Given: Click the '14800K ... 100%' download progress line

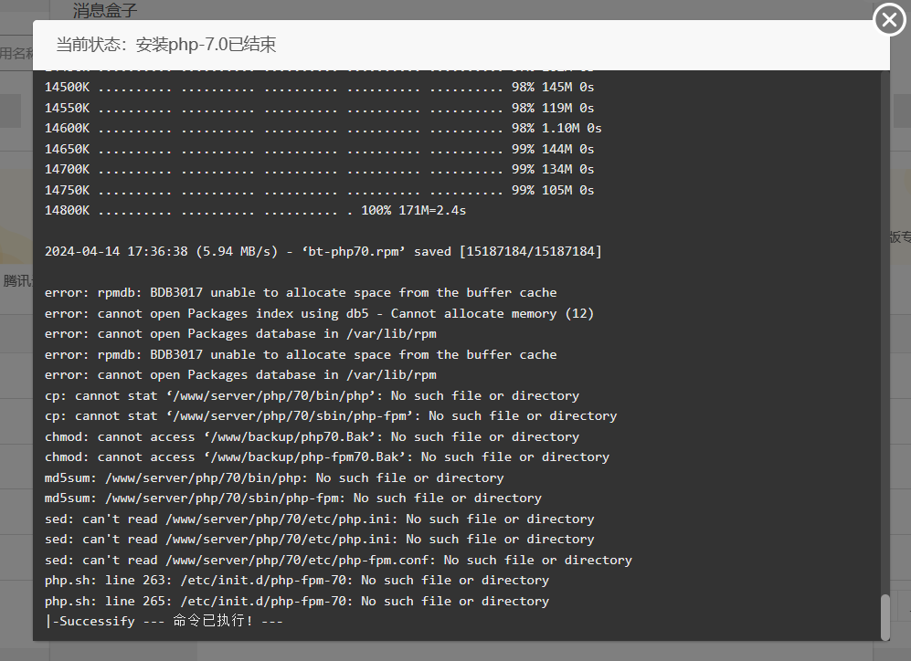Looking at the screenshot, I should [x=255, y=210].
